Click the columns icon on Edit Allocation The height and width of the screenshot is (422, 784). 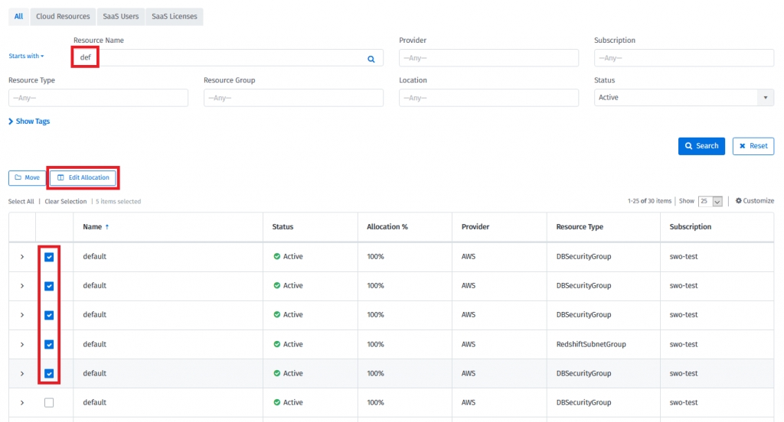click(x=61, y=177)
